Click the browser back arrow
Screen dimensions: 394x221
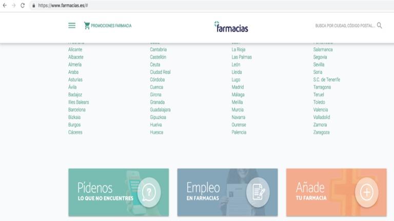click(x=5, y=5)
